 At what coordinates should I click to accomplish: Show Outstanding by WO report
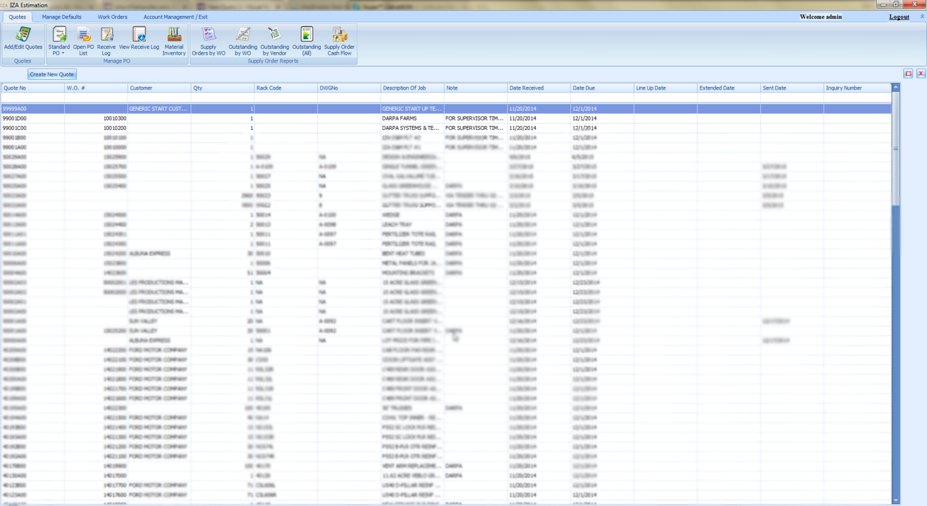coord(243,40)
